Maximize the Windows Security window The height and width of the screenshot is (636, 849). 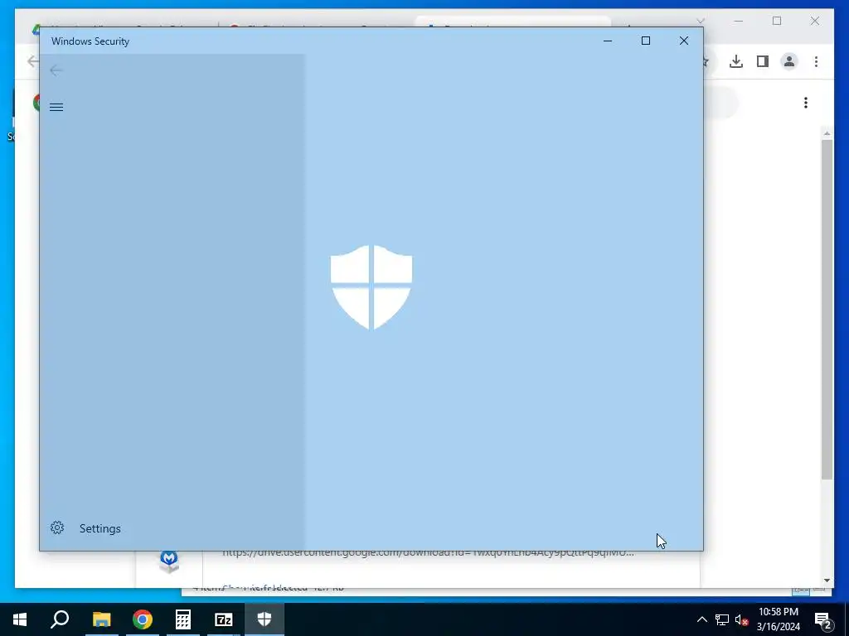[x=645, y=41]
